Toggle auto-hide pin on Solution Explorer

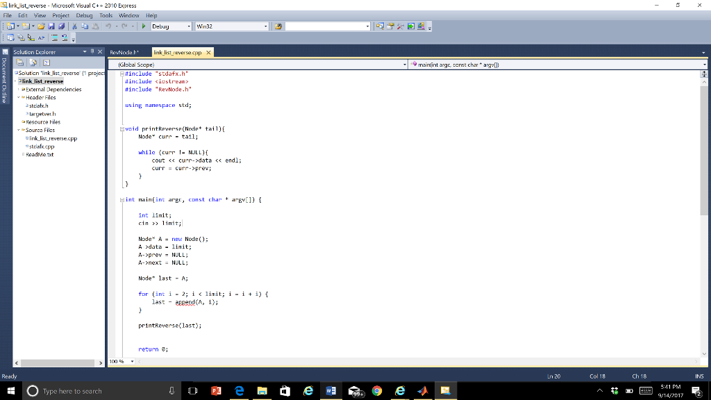[x=92, y=52]
